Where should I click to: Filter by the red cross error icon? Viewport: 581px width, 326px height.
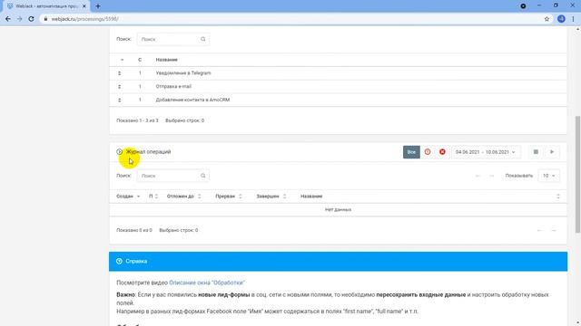point(442,152)
